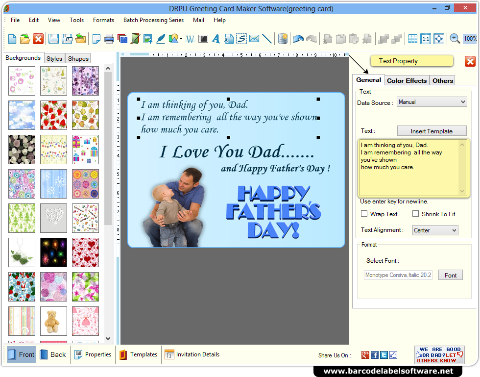The image size is (480, 377).
Task: Click the blue undo arrow
Action: pyautogui.click(x=298, y=39)
